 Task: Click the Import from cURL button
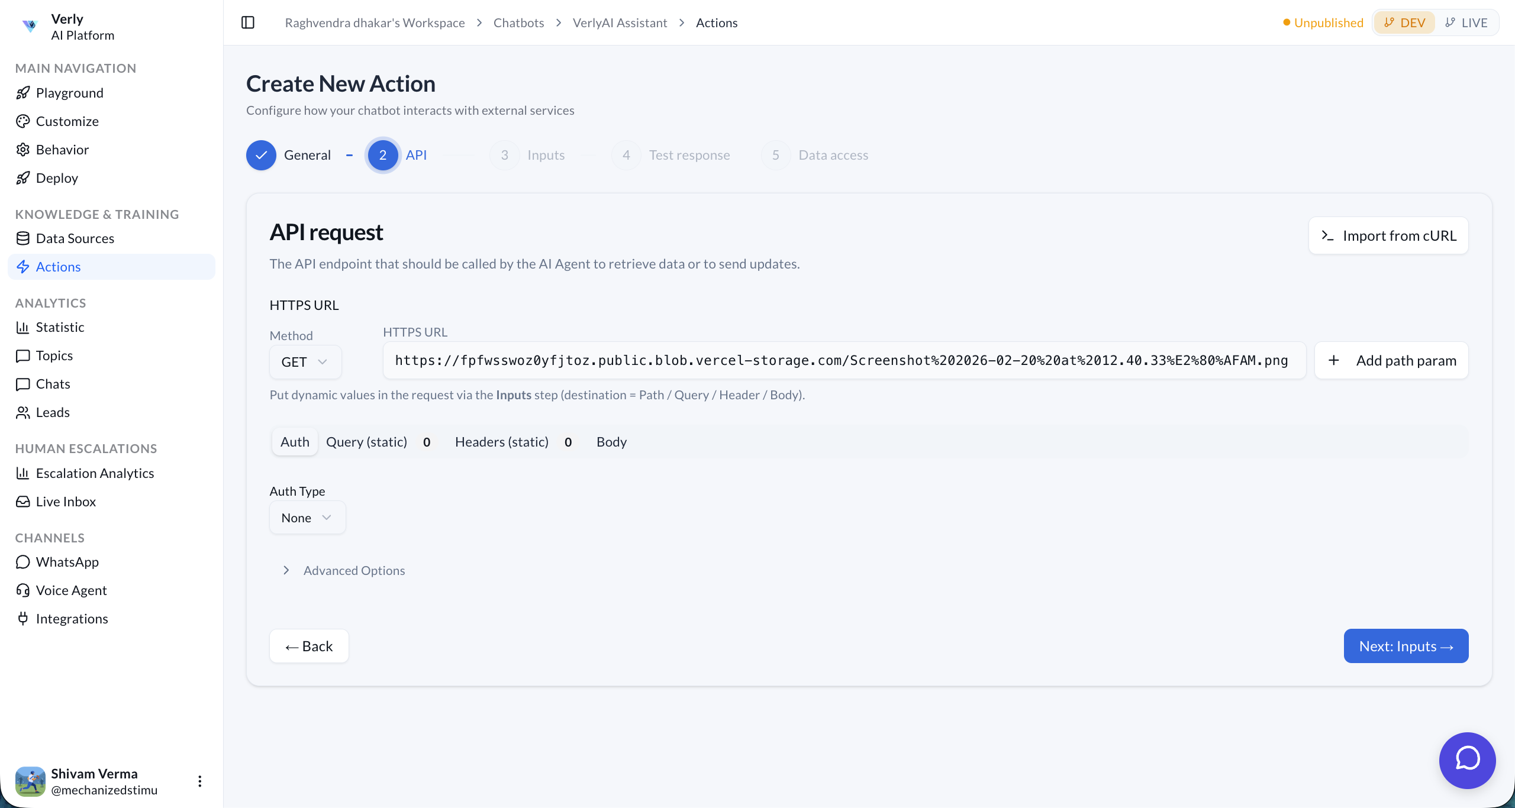point(1388,235)
